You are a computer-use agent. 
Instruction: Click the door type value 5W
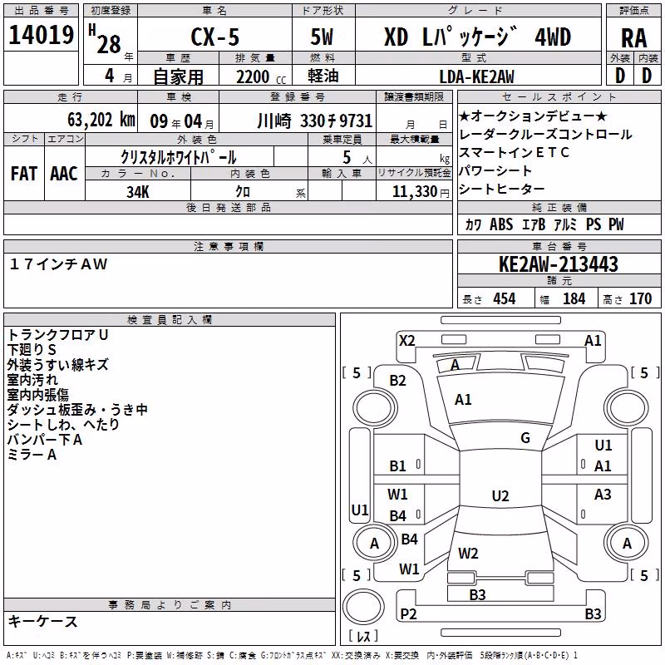pos(322,37)
